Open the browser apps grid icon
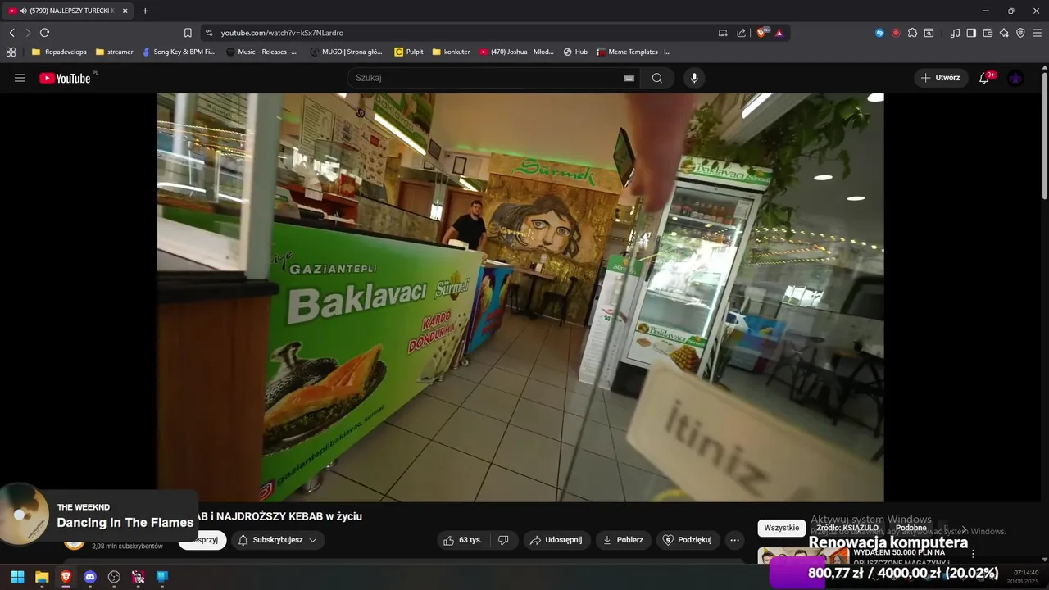Image resolution: width=1049 pixels, height=590 pixels. (x=11, y=52)
